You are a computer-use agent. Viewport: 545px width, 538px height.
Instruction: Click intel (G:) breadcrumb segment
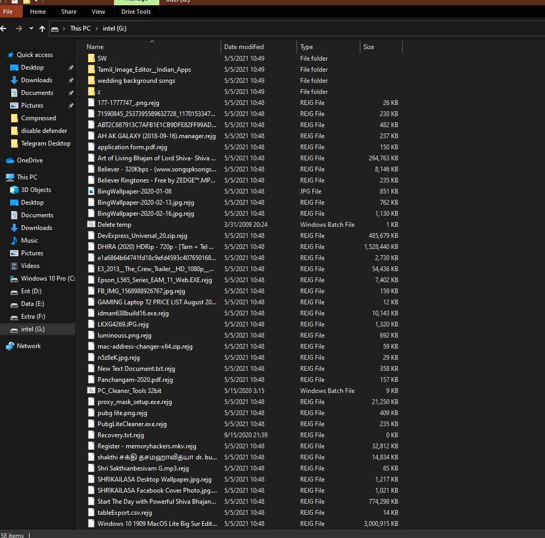pyautogui.click(x=114, y=28)
